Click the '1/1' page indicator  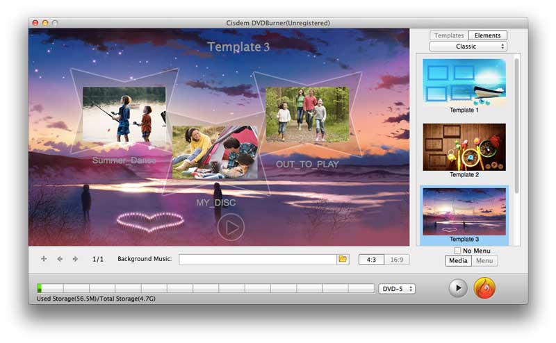click(98, 259)
